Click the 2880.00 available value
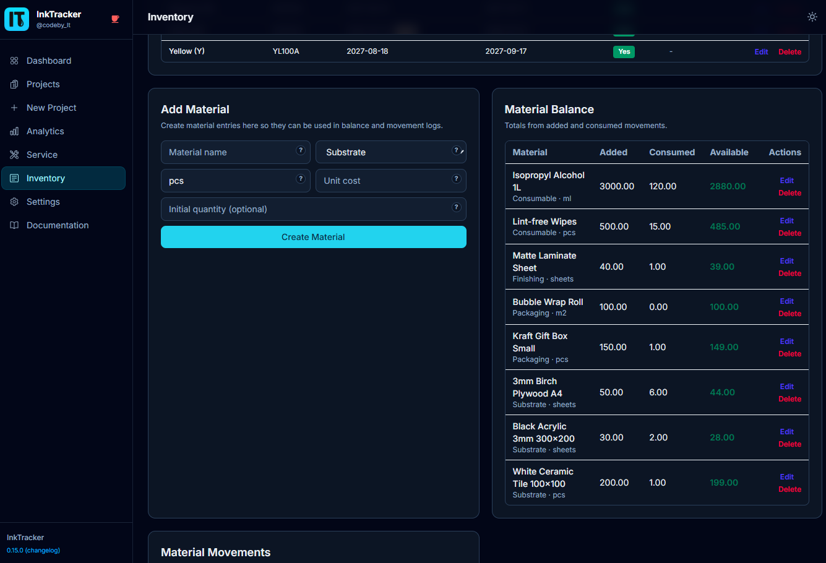Image resolution: width=826 pixels, height=563 pixels. pos(728,186)
